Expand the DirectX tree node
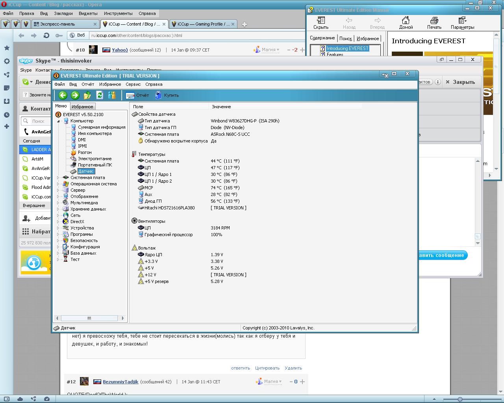The height and width of the screenshot is (403, 504). [x=58, y=222]
